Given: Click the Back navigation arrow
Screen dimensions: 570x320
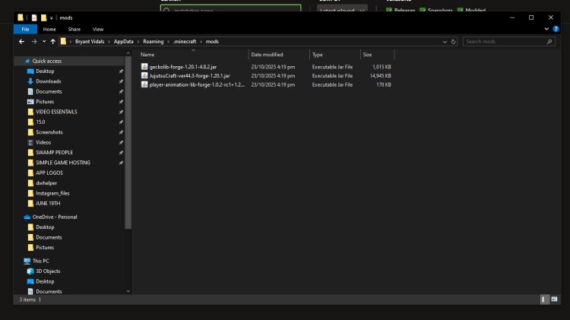Looking at the screenshot, I should pos(21,41).
